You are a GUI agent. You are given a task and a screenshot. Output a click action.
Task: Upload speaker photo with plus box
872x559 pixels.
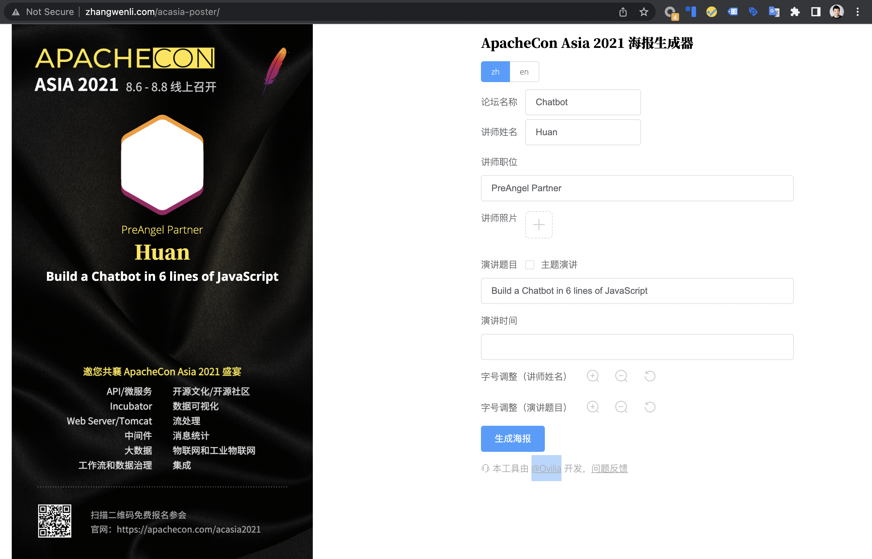(x=539, y=225)
